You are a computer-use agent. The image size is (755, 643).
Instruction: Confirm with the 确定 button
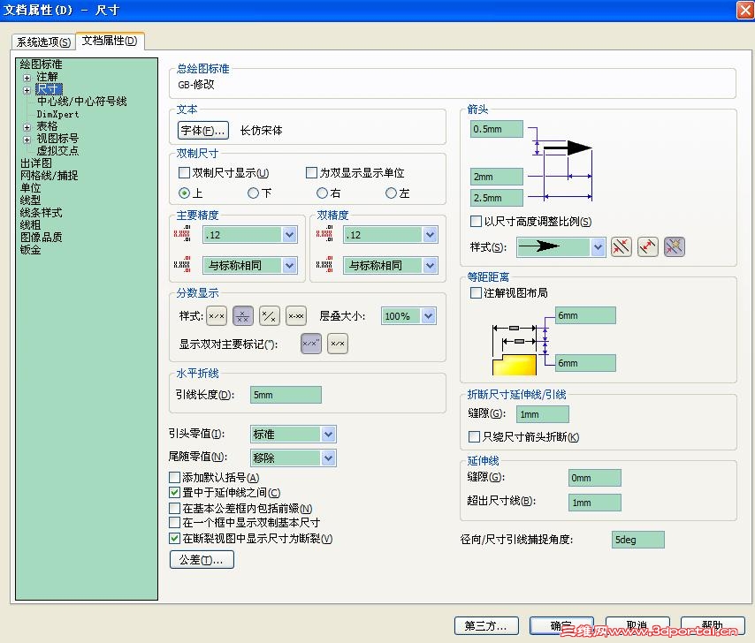(x=561, y=625)
